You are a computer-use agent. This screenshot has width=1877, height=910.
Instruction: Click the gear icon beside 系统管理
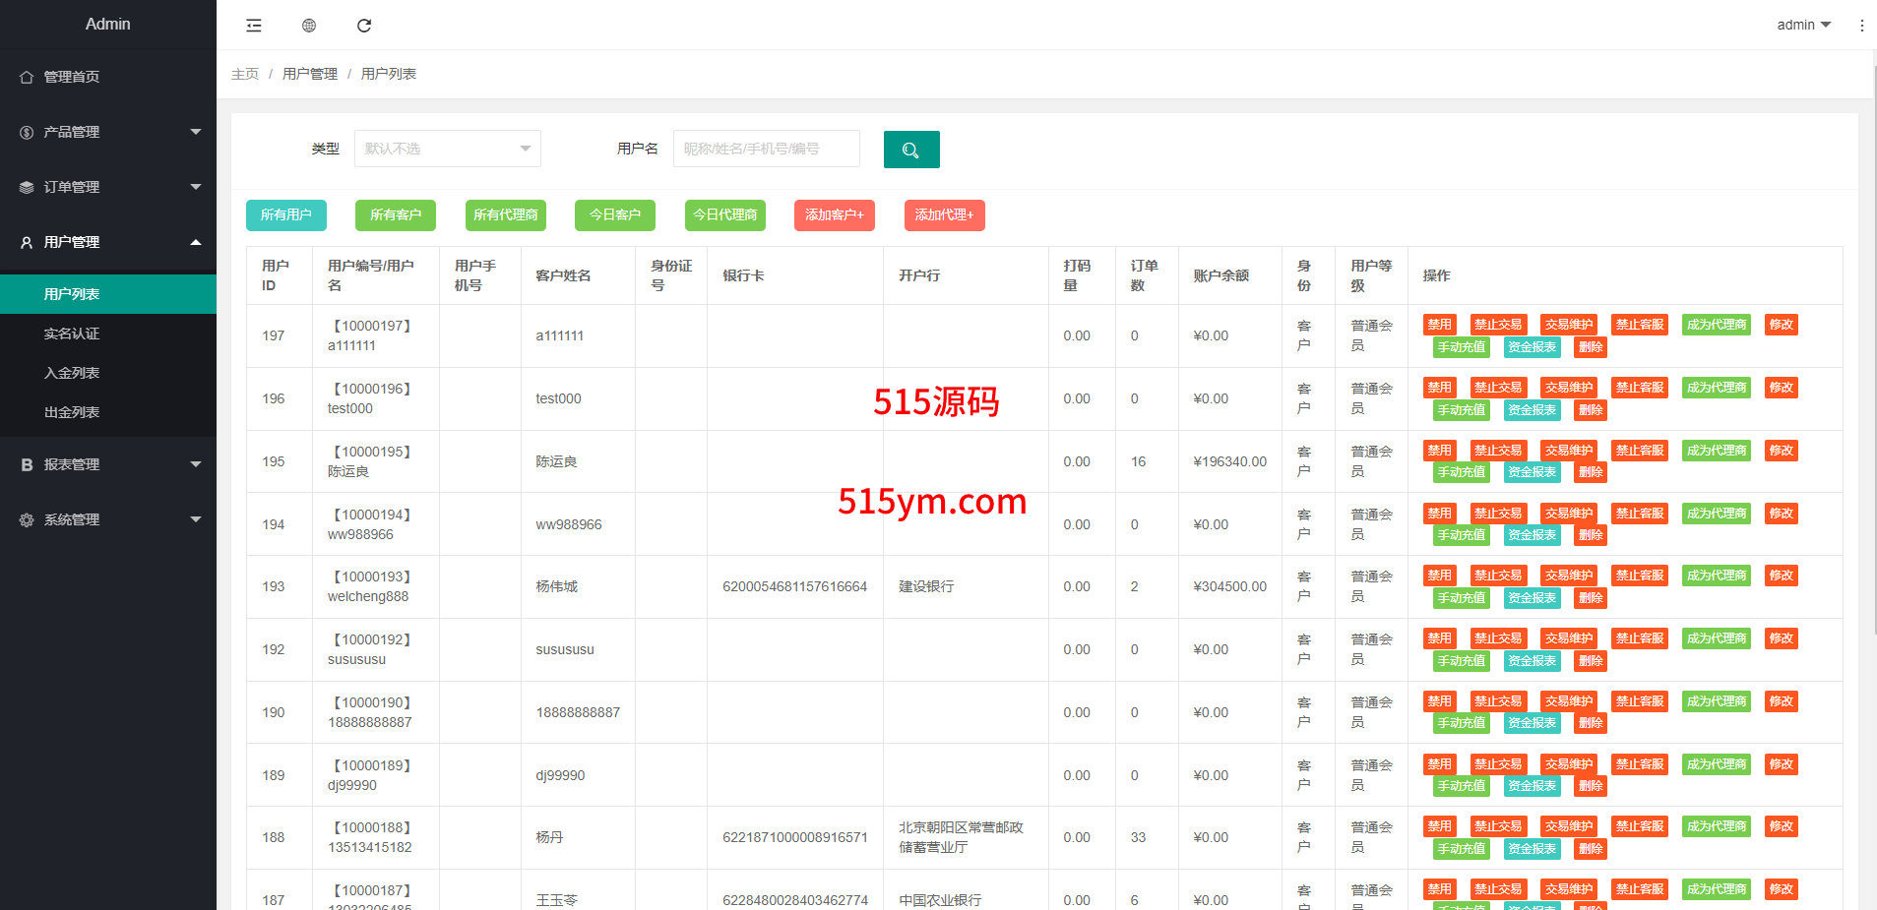27,519
